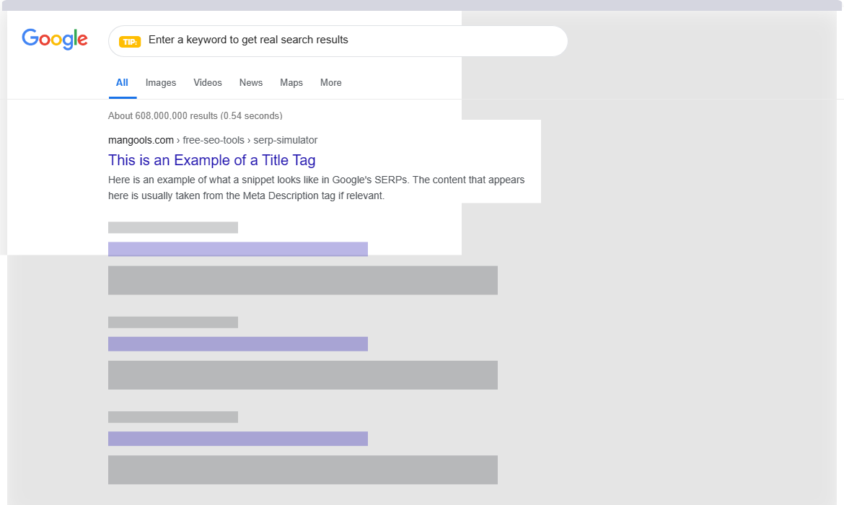Viewport: 844px width, 505px height.
Task: Open the Videos tab
Action: point(208,83)
